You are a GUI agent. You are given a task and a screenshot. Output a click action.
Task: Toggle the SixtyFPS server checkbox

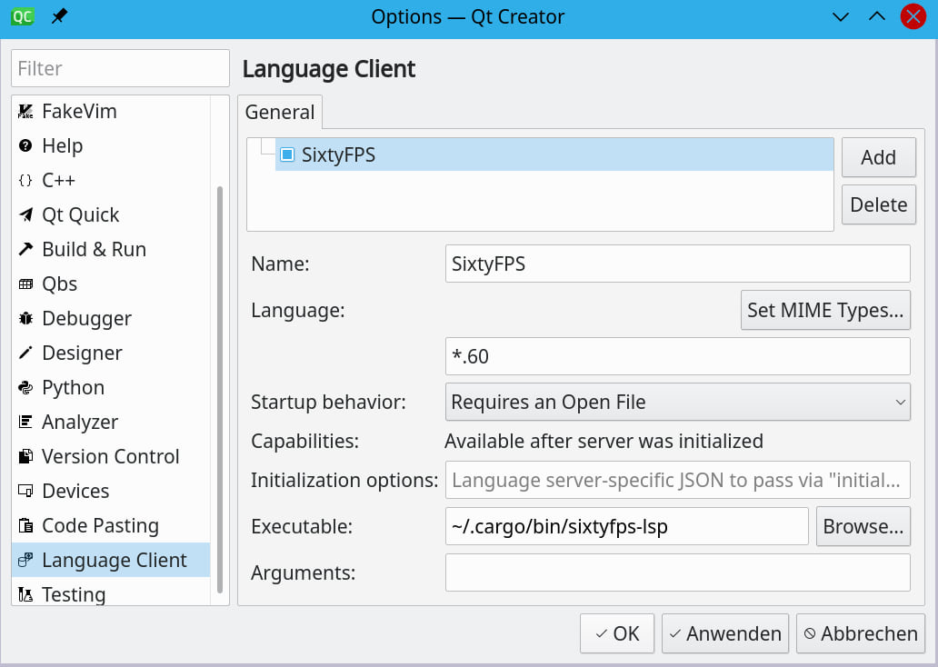tap(287, 154)
